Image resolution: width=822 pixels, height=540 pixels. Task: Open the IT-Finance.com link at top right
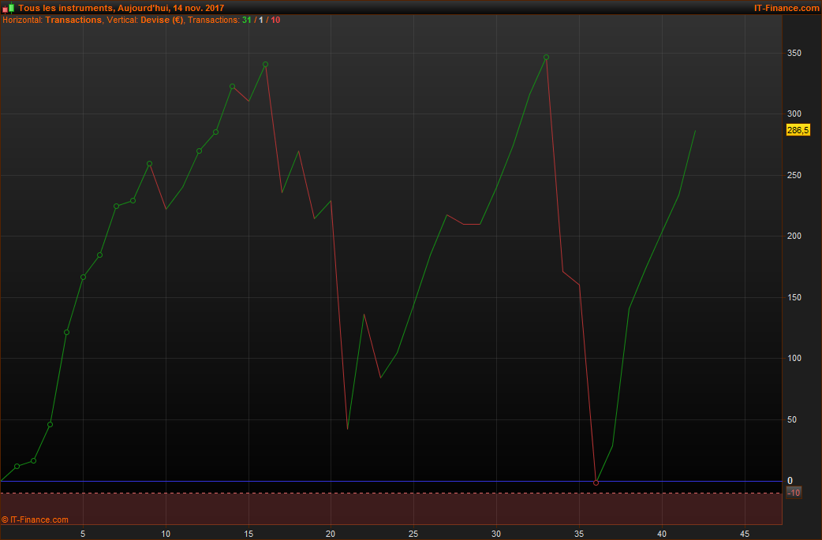tap(786, 8)
